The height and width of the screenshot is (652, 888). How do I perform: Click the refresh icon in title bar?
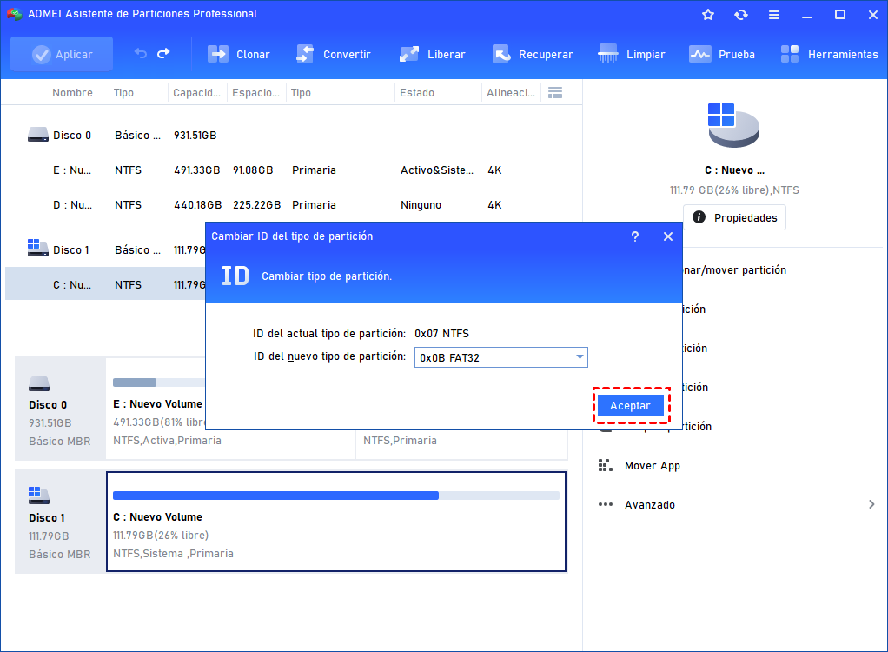(741, 15)
